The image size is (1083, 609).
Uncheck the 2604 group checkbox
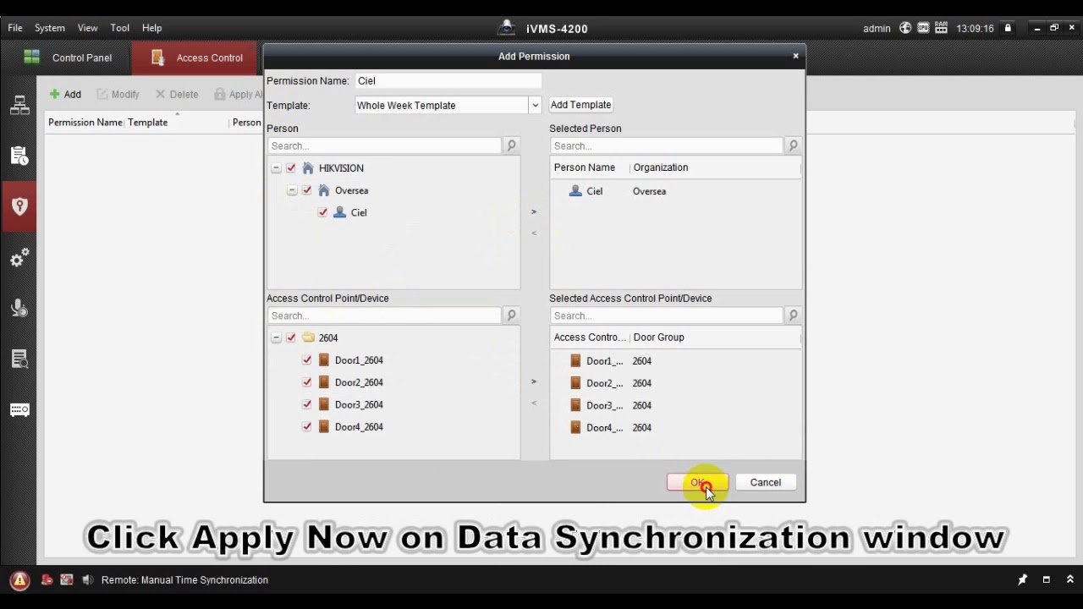291,337
